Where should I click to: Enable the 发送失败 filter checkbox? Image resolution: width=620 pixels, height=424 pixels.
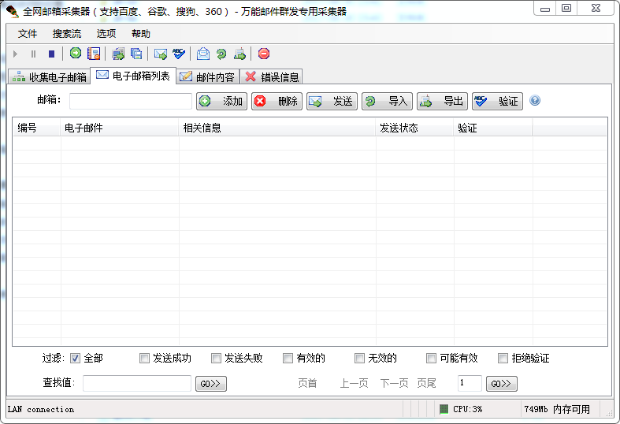(216, 359)
